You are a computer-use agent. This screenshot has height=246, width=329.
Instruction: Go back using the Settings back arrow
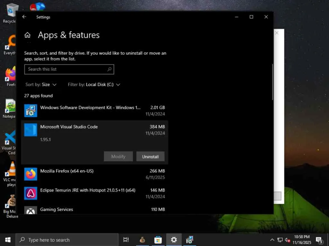(24, 17)
